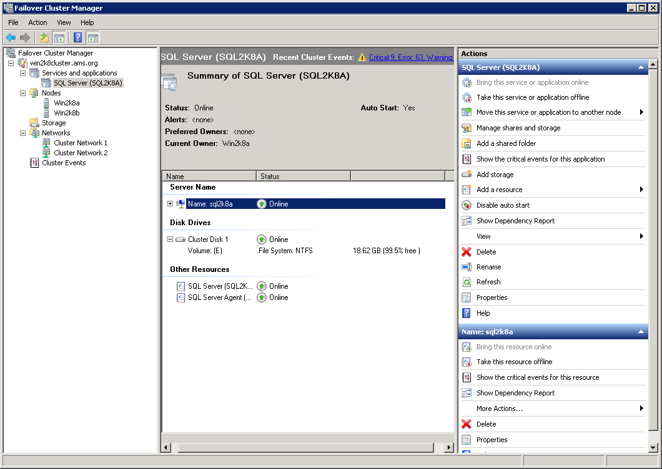Collapse the SQL Server (SQL2K8A) actions section
The width and height of the screenshot is (662, 469).
click(641, 67)
